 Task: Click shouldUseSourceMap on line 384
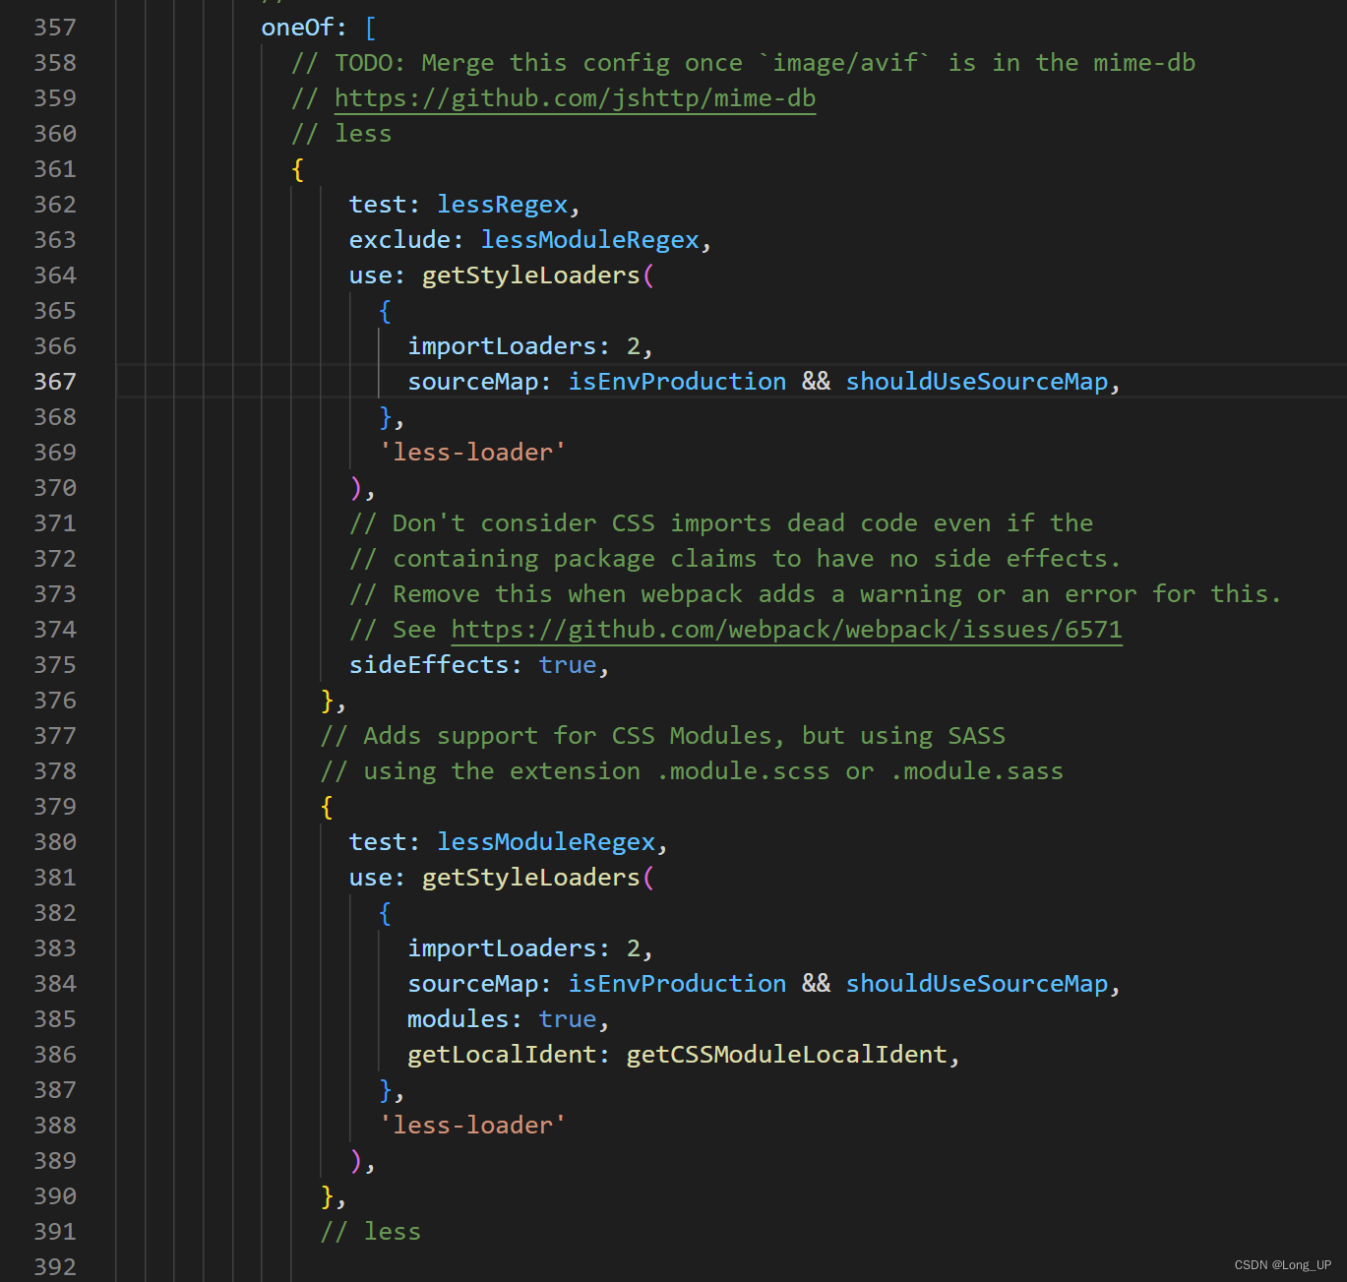977,984
